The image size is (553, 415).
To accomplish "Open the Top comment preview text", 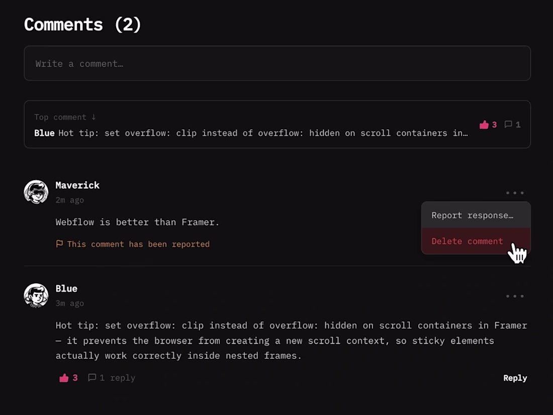I will point(263,133).
